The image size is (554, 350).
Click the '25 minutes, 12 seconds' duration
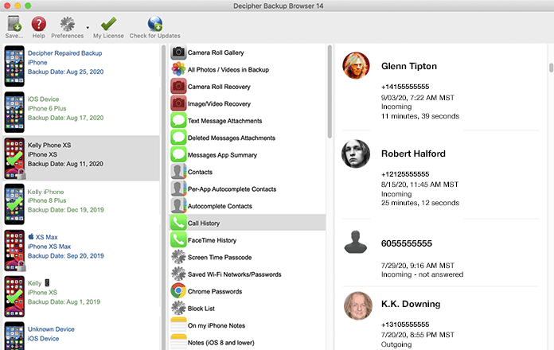pos(420,203)
